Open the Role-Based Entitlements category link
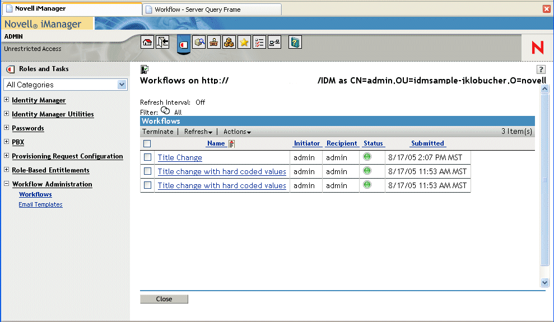 point(50,170)
